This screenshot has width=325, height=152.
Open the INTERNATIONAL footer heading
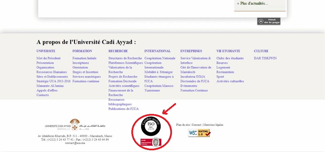[x=157, y=51]
